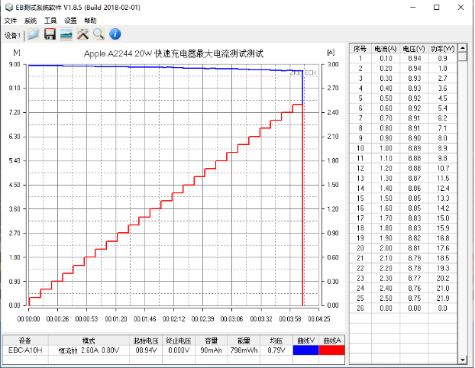Click the magnifying glass search icon

99,34
